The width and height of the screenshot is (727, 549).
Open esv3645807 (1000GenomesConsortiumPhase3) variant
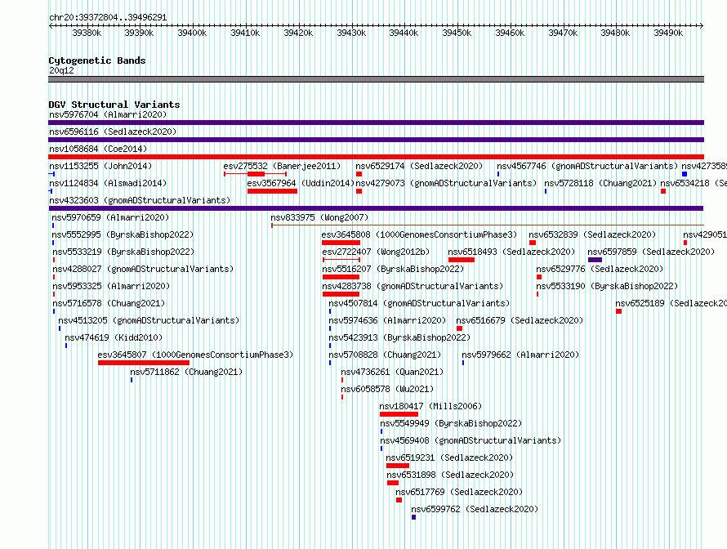click(x=195, y=355)
